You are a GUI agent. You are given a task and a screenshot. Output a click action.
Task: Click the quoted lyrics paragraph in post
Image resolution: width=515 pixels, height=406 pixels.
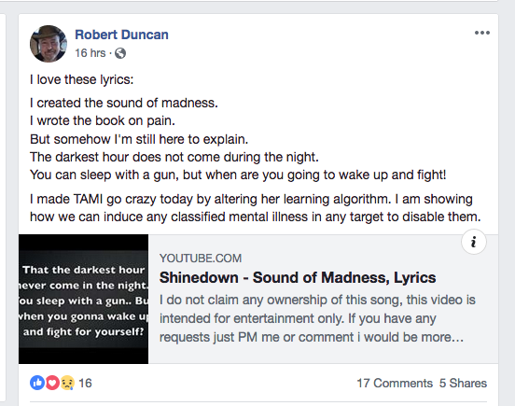[238, 139]
